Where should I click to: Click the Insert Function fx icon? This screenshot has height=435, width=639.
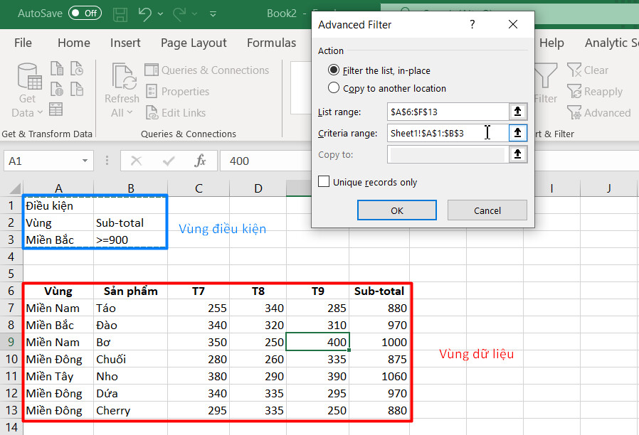[x=200, y=161]
